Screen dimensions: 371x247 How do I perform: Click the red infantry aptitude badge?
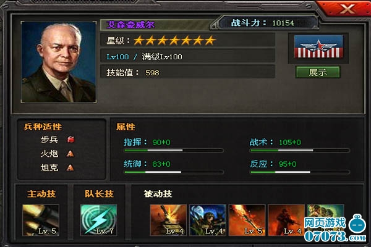tap(70, 140)
